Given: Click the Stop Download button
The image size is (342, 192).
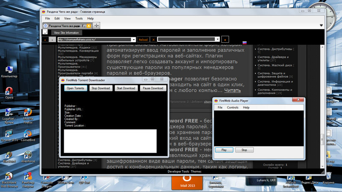Looking at the screenshot, I should coord(100,88).
